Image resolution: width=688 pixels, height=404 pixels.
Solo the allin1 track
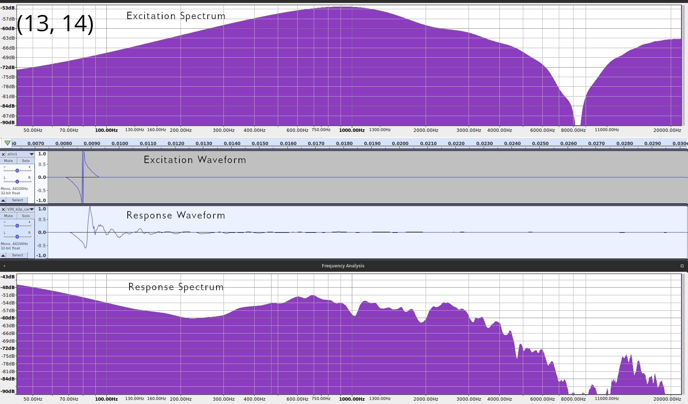pos(26,161)
